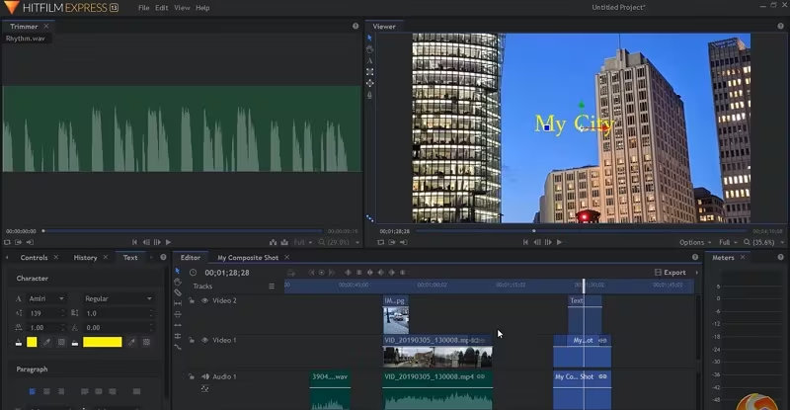The width and height of the screenshot is (790, 410).
Task: Open the Regular font style dropdown
Action: click(x=118, y=298)
